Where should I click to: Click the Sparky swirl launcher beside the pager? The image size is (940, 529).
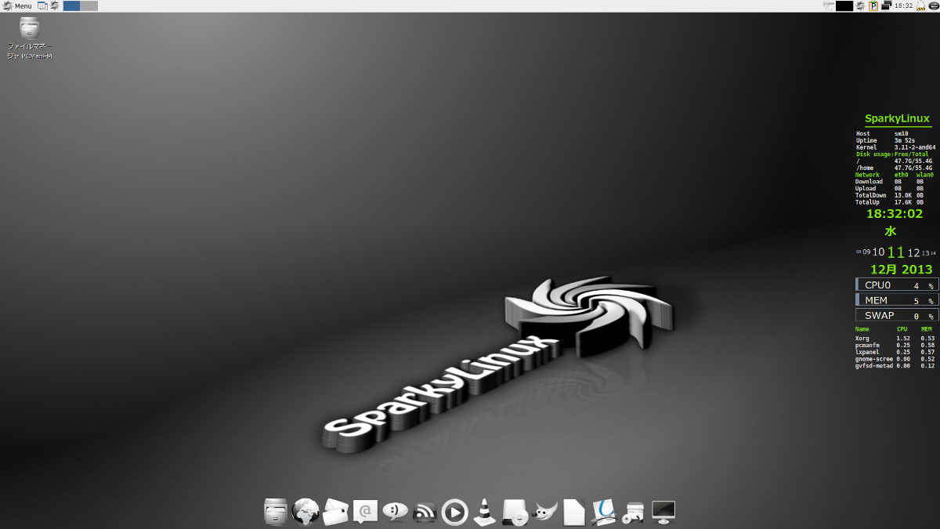55,5
